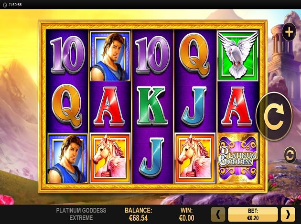Increase bet with the right arrow
301x224 pixels.
(x=288, y=214)
